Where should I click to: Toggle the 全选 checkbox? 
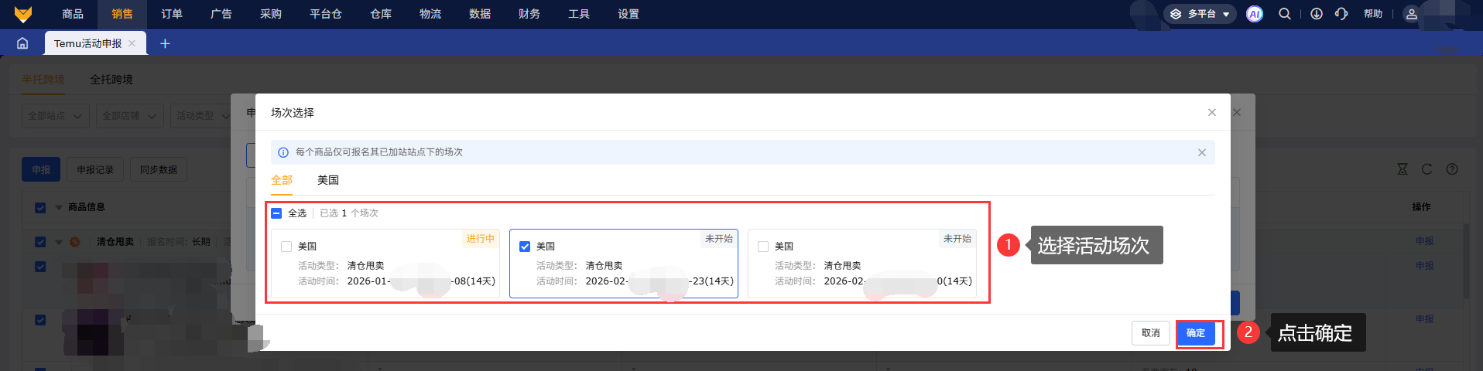(x=276, y=213)
